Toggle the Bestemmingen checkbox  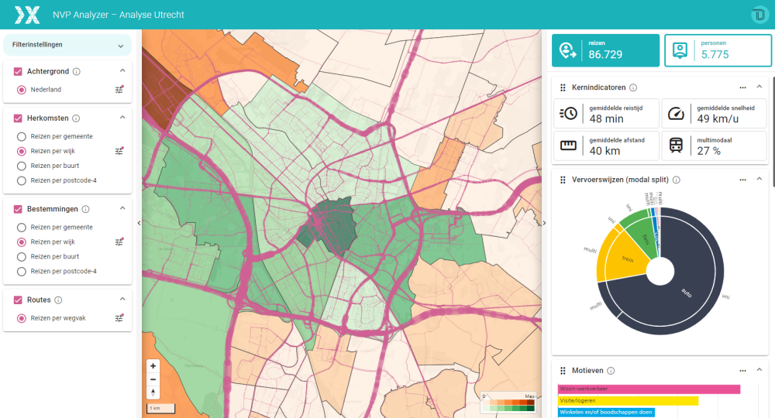click(x=18, y=209)
